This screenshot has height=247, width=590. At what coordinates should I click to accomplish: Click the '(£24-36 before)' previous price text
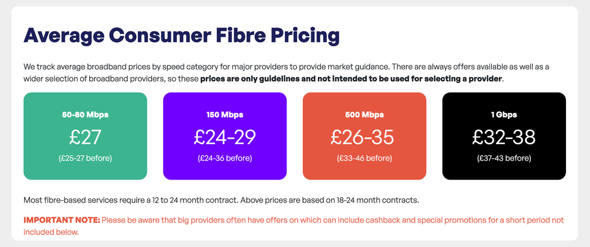(x=225, y=159)
